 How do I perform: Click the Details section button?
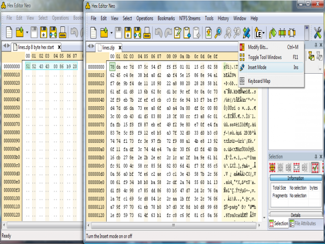(x=295, y=215)
